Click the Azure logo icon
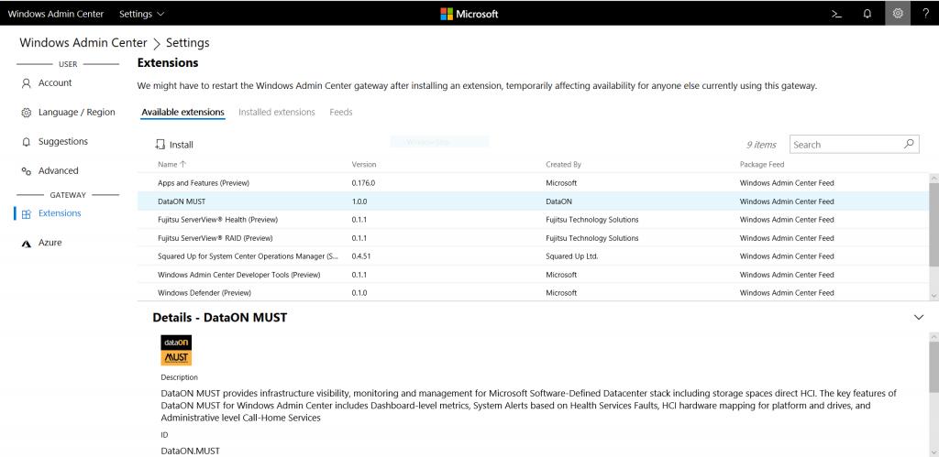 26,244
